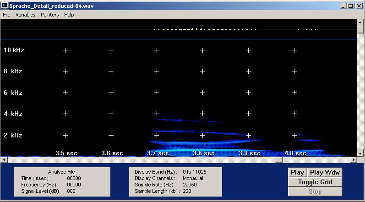Close the Sprache_Detail_reduced-64.wav window
This screenshot has height=202, width=365.
pos(359,6)
